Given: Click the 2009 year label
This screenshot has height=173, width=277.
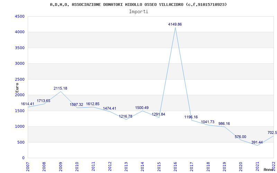Looking at the screenshot, I should point(61,166).
